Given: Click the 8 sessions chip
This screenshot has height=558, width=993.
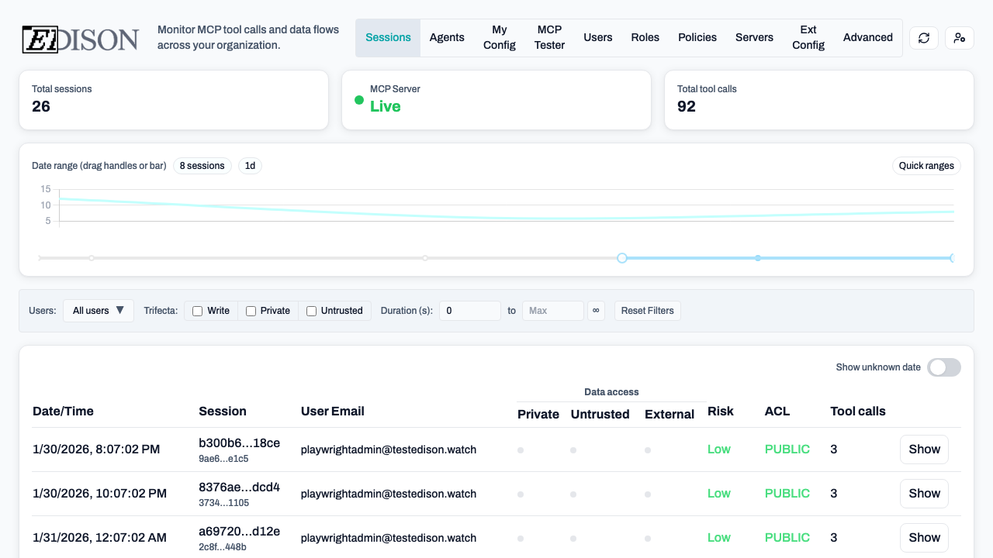Looking at the screenshot, I should click(x=202, y=165).
